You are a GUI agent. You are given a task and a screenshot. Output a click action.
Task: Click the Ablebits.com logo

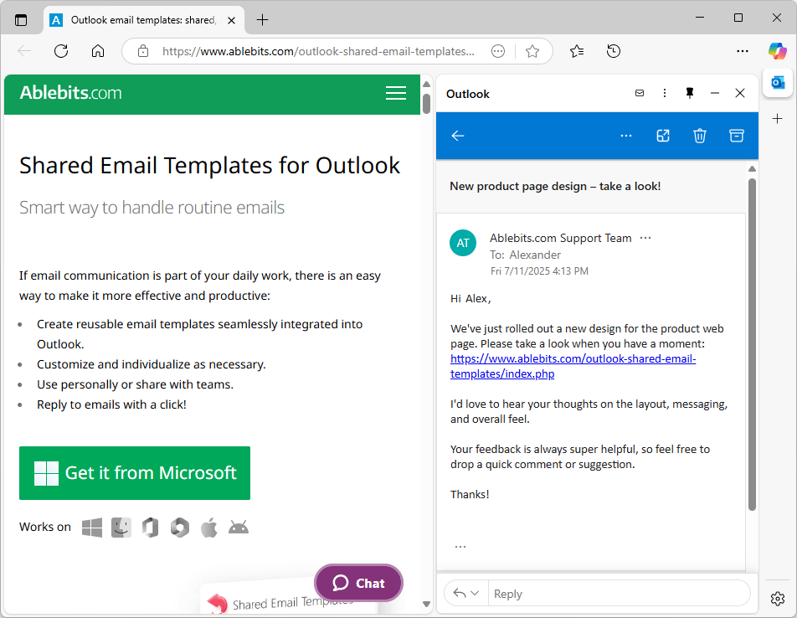(70, 93)
